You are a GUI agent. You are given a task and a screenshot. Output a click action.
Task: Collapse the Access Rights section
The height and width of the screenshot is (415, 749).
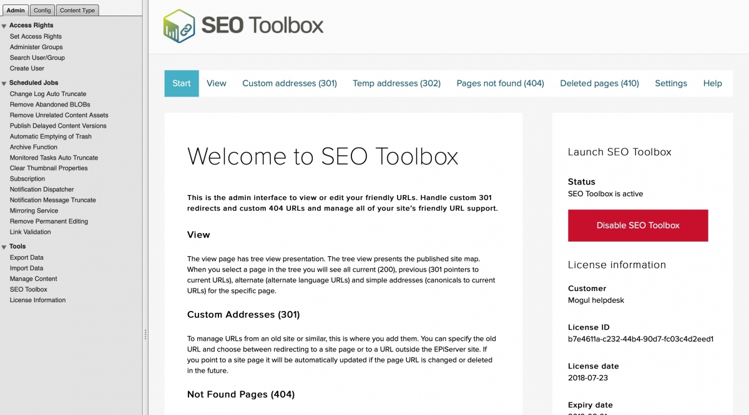click(4, 25)
